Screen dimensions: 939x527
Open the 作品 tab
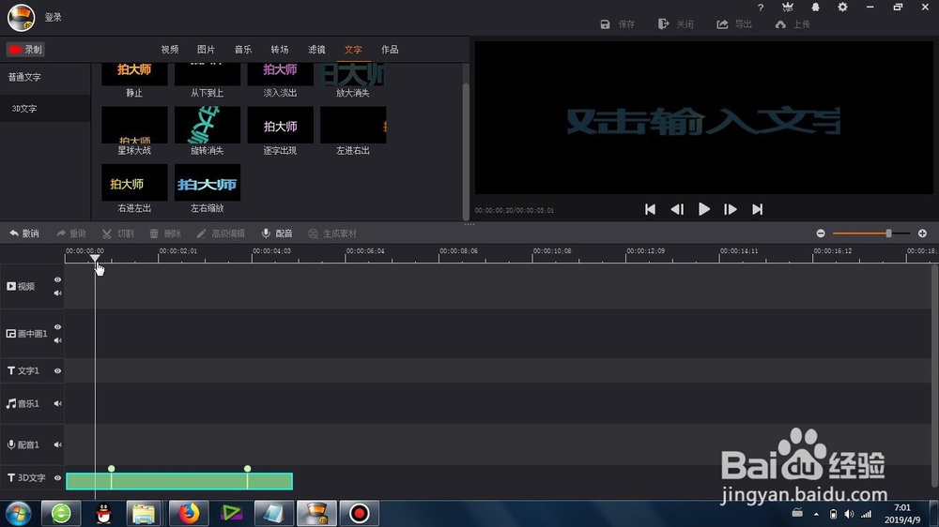coord(390,50)
